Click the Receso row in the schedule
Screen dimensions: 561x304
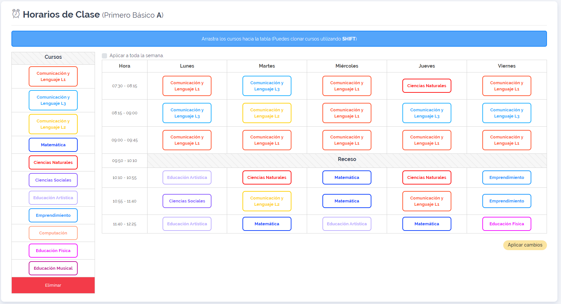(347, 160)
